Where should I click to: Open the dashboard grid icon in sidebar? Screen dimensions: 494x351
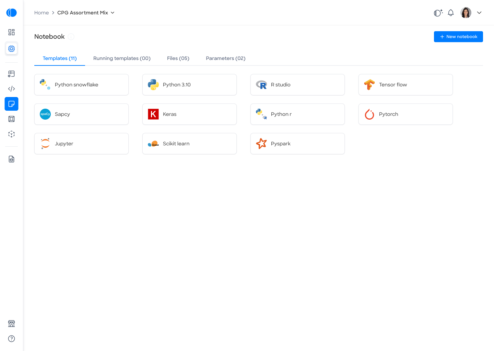point(11,32)
